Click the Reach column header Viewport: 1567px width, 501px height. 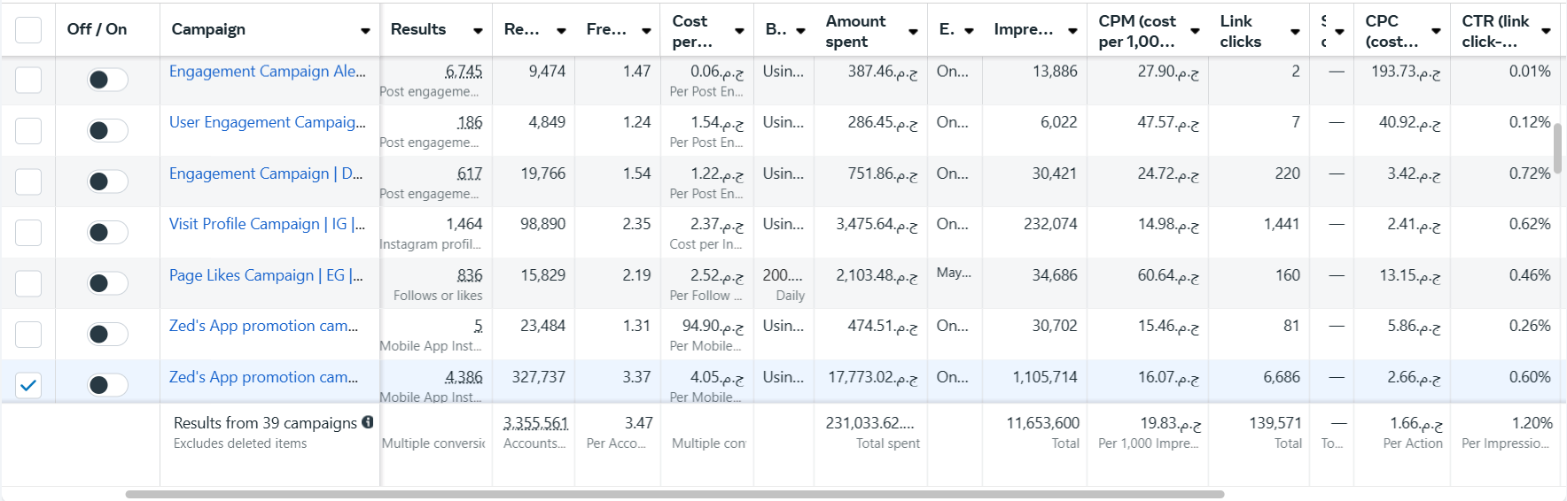[x=521, y=29]
